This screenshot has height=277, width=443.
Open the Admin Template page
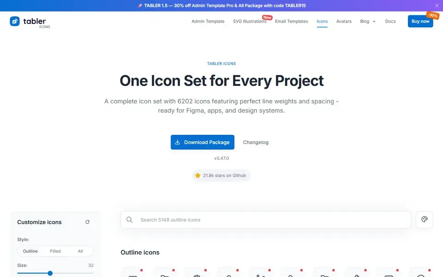tap(208, 21)
